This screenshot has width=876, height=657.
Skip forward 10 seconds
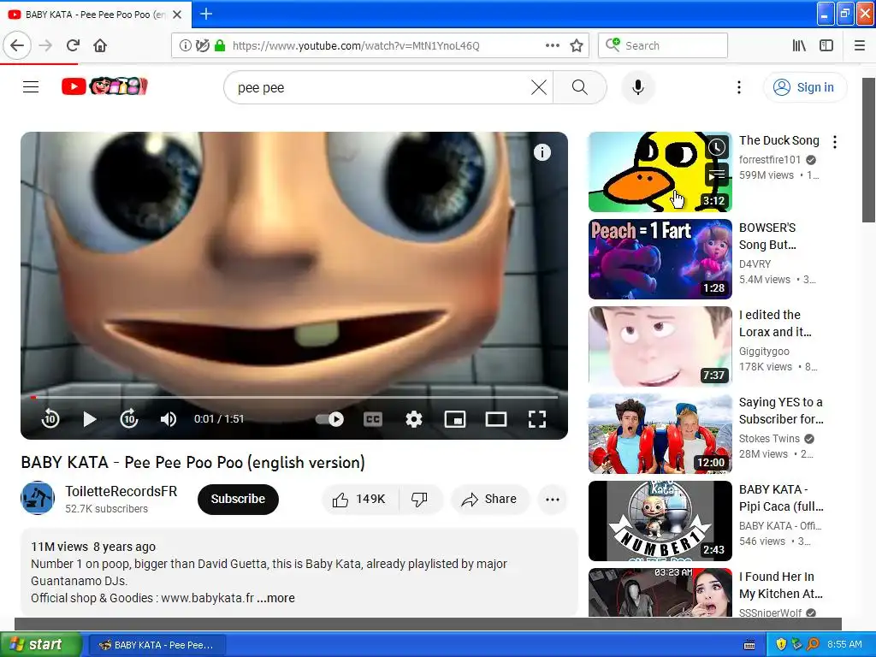tap(129, 419)
